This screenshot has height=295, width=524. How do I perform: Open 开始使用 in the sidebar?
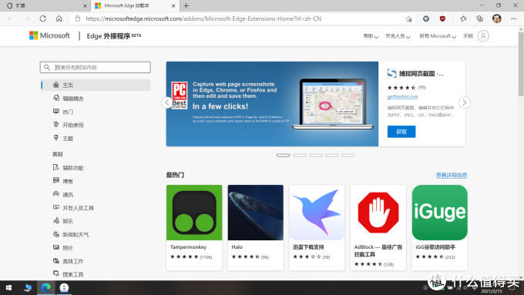tap(68, 125)
